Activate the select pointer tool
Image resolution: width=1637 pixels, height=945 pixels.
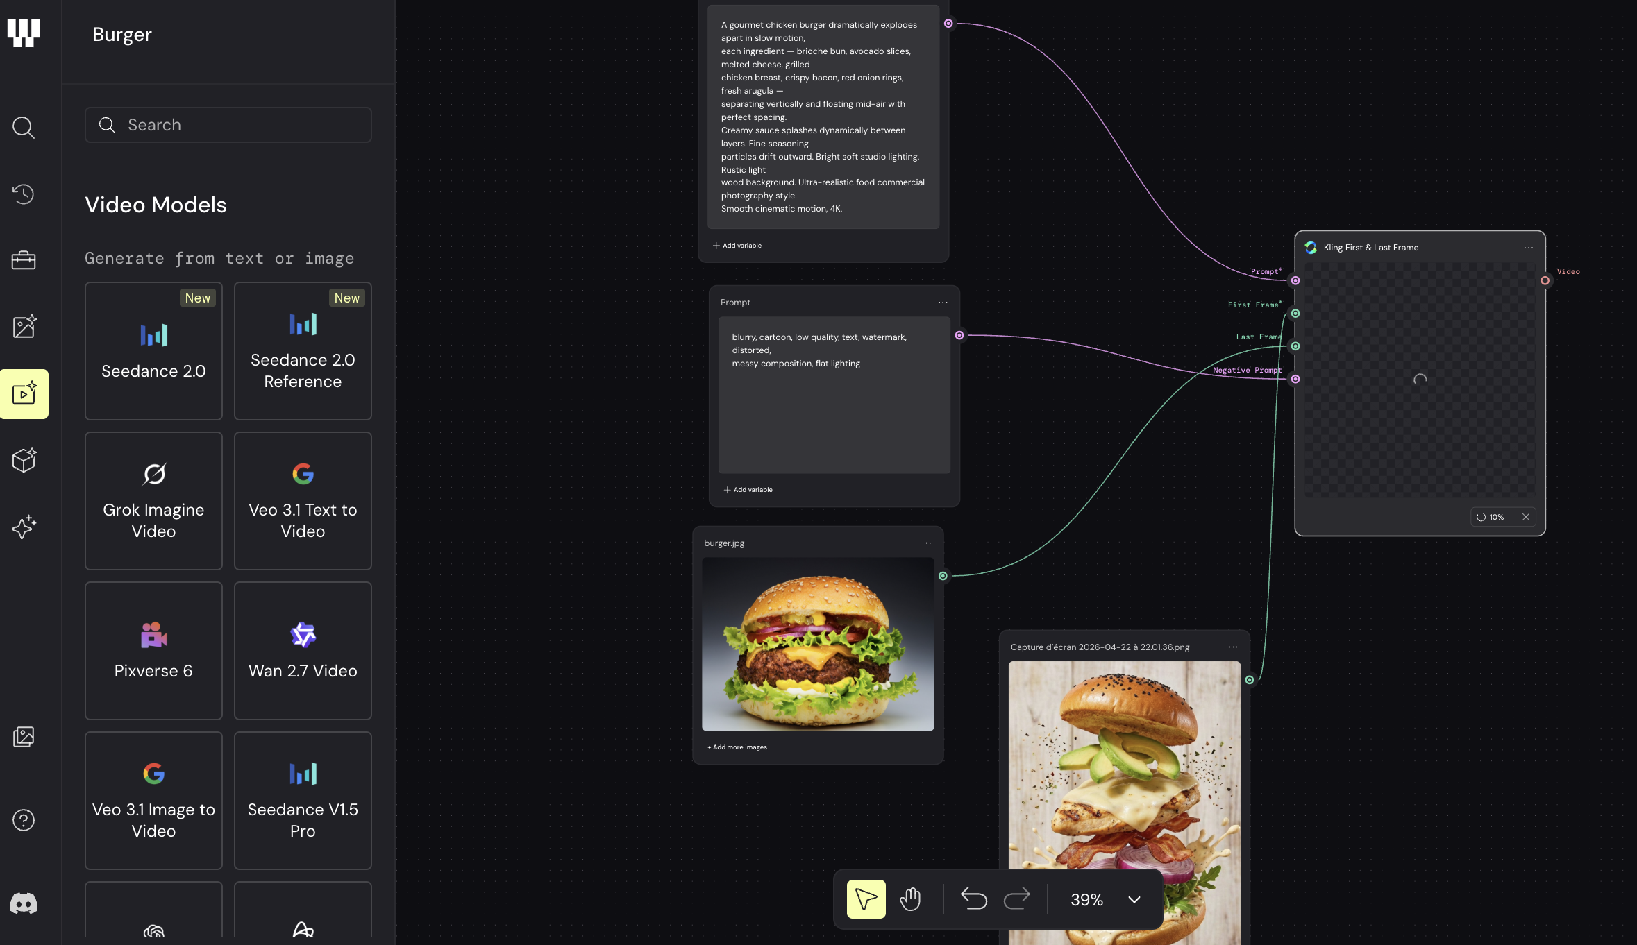[x=866, y=899]
